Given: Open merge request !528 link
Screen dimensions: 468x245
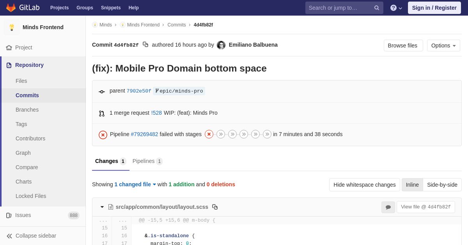Looking at the screenshot, I should pyautogui.click(x=156, y=113).
